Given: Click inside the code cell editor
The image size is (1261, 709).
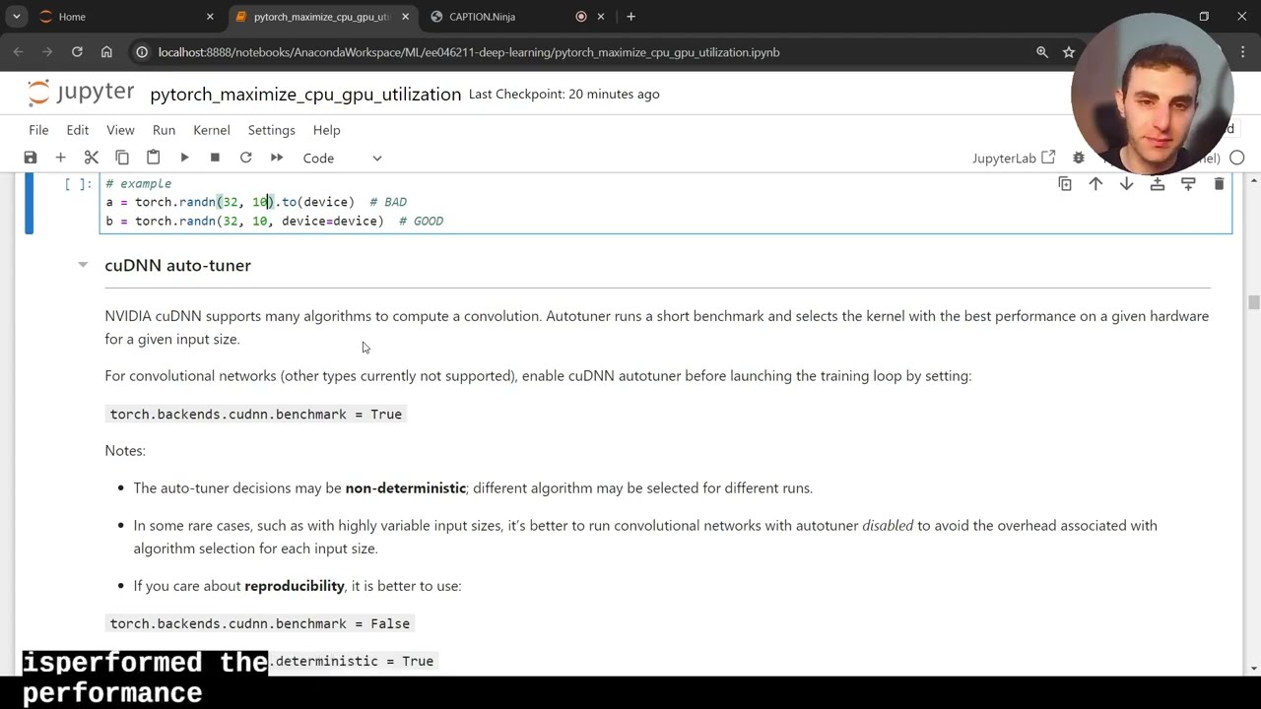Looking at the screenshot, I should click(x=666, y=203).
